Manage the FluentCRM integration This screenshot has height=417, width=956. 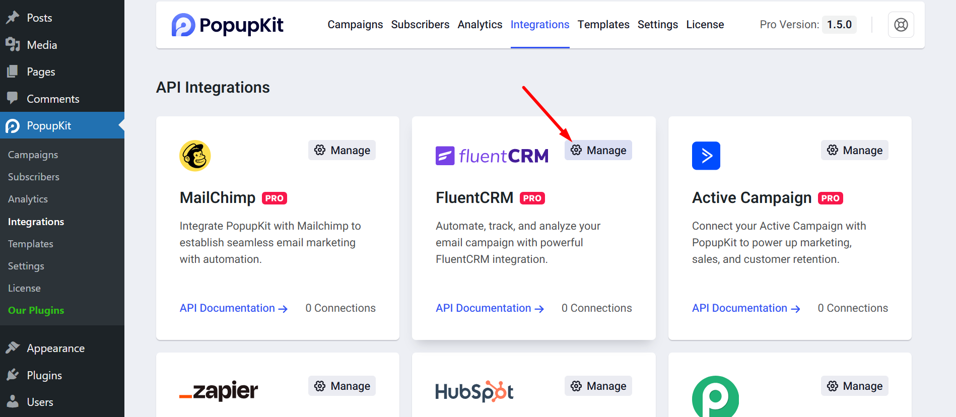click(598, 150)
